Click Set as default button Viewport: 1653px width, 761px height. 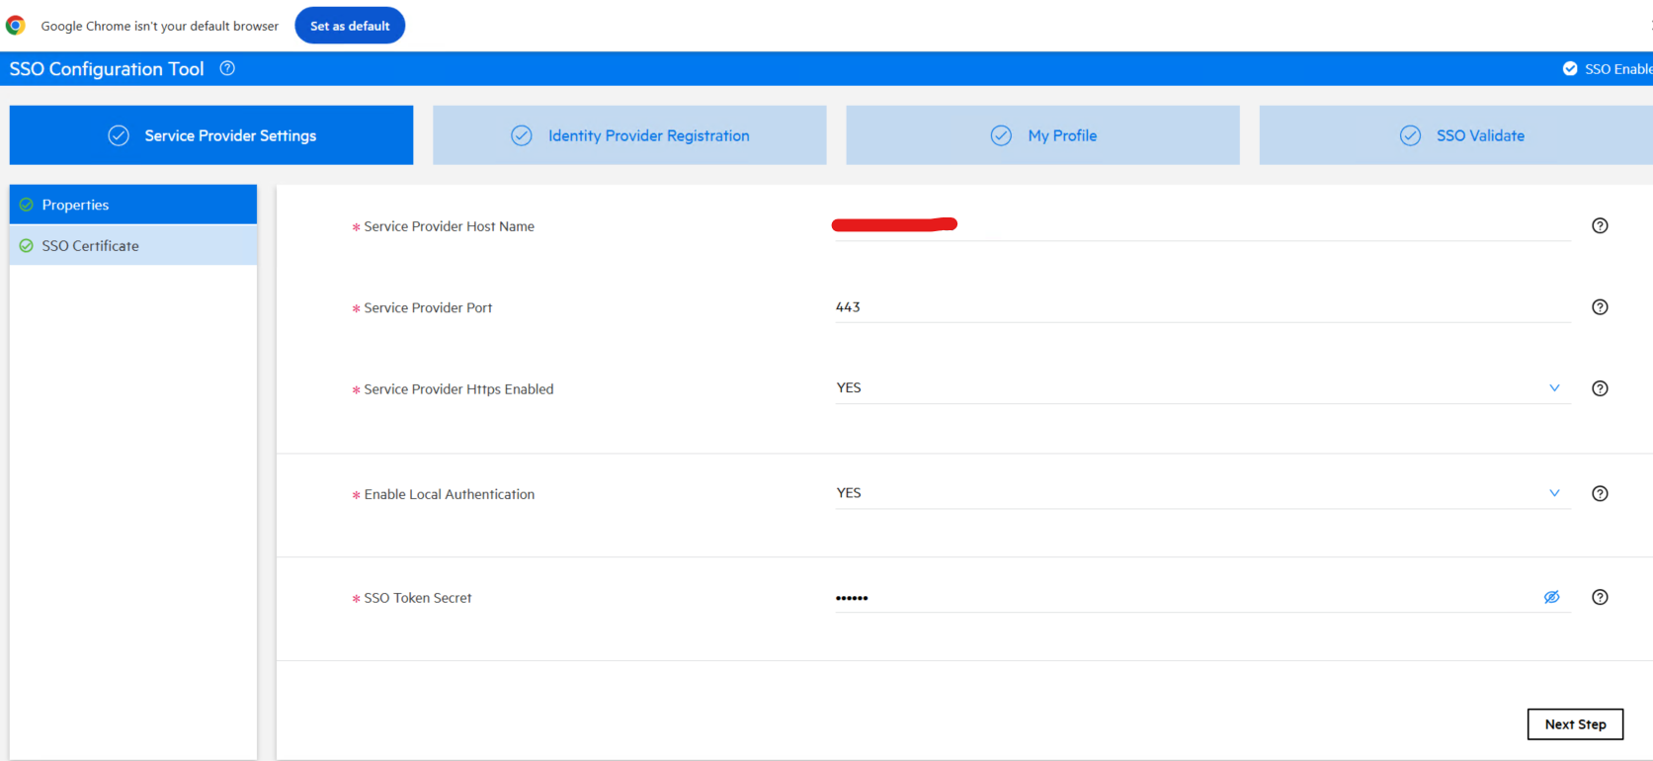tap(350, 26)
